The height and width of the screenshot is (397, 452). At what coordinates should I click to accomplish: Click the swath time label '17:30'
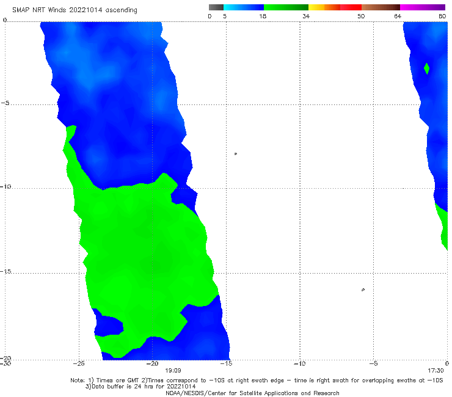436,371
